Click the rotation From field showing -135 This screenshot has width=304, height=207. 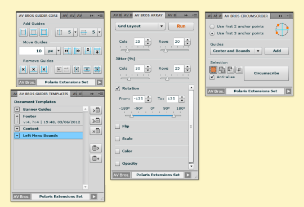tap(138, 99)
